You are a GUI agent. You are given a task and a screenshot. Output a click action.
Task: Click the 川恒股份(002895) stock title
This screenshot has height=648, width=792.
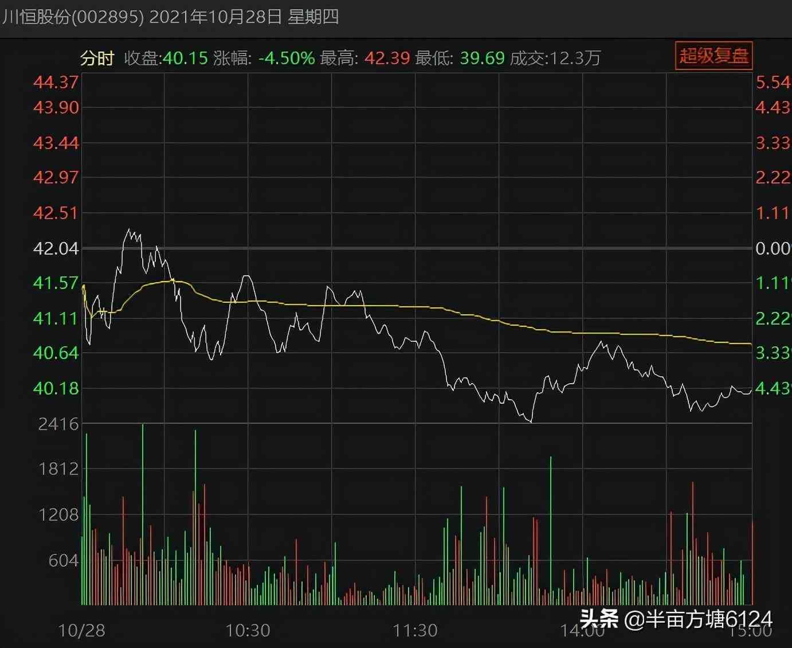pos(72,17)
